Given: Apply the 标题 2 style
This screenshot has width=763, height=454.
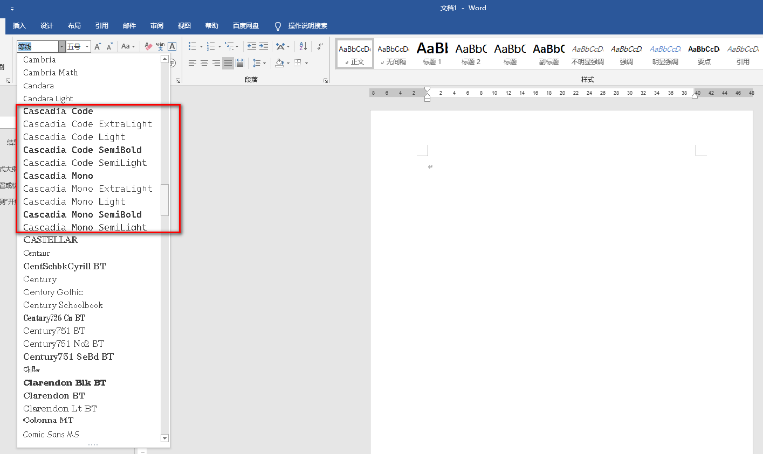Looking at the screenshot, I should [x=471, y=53].
